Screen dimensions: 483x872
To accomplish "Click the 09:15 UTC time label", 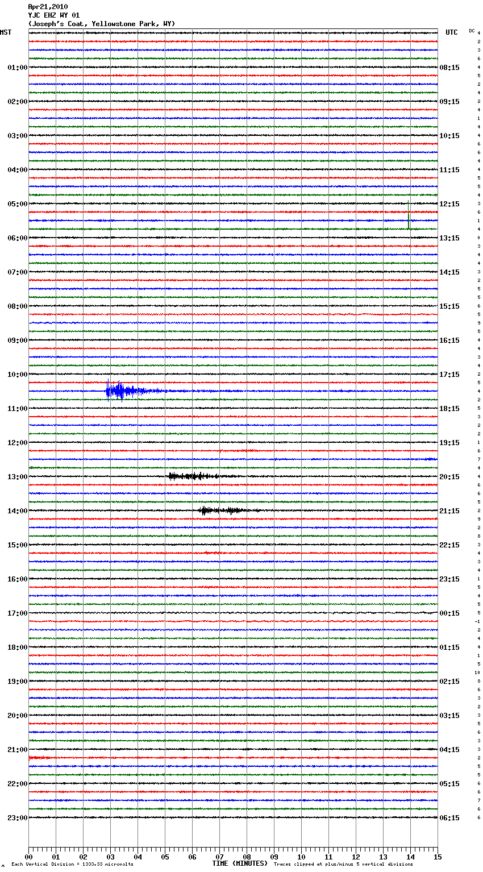I will pyautogui.click(x=449, y=102).
